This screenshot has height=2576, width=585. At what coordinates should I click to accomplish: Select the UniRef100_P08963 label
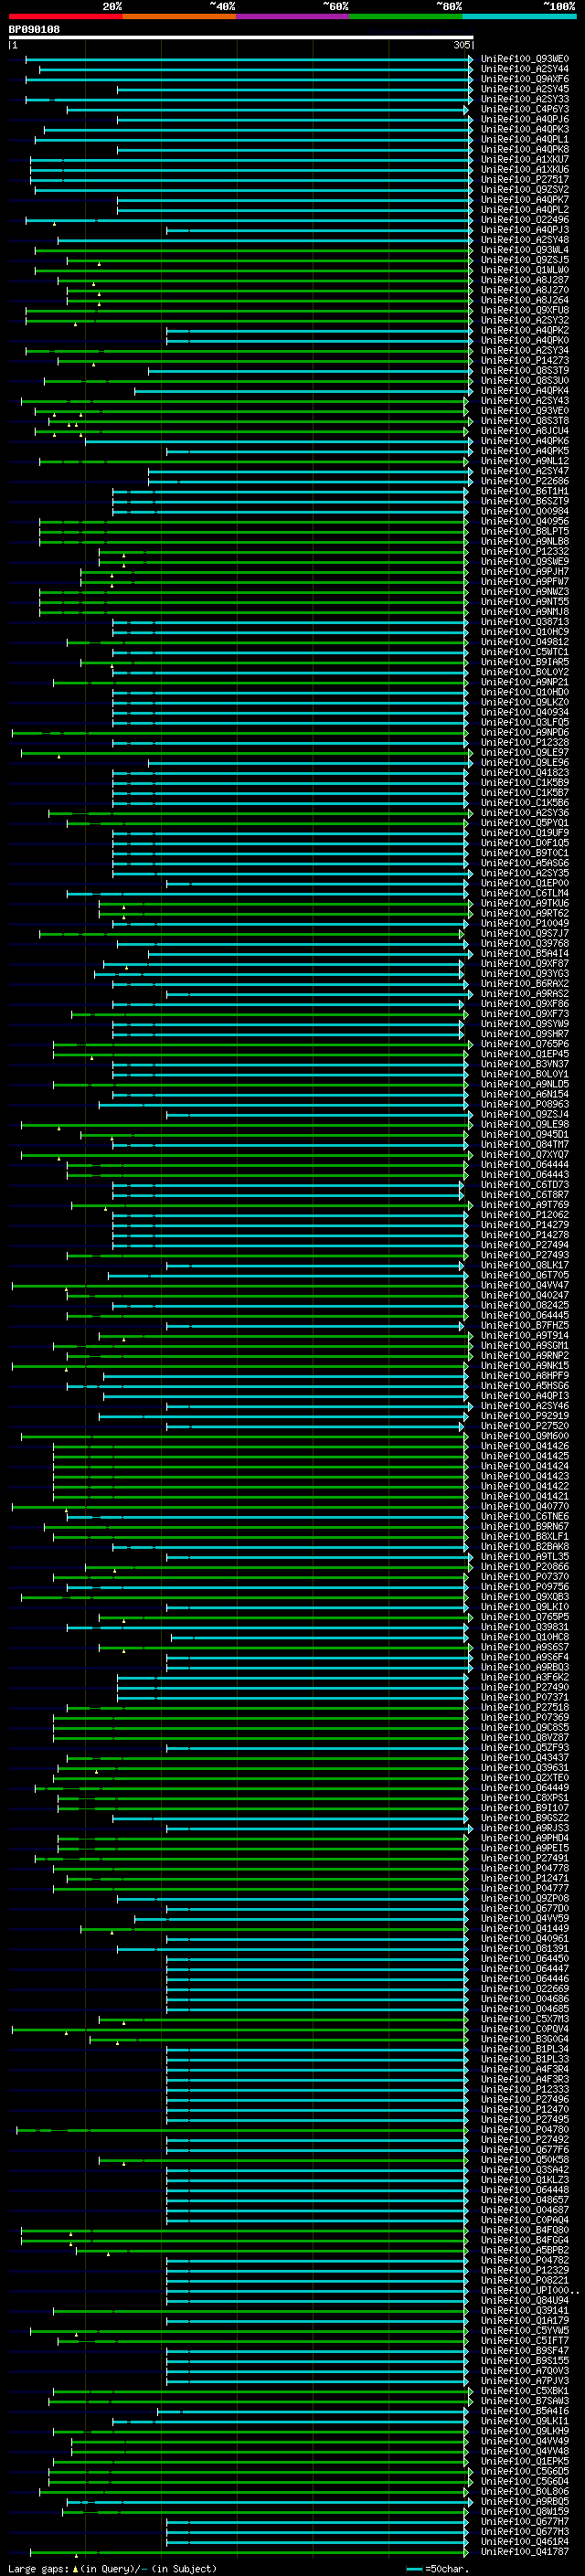tap(525, 1104)
